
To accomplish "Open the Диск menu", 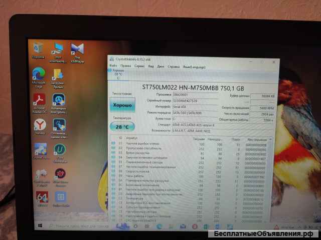I will click(160, 66).
